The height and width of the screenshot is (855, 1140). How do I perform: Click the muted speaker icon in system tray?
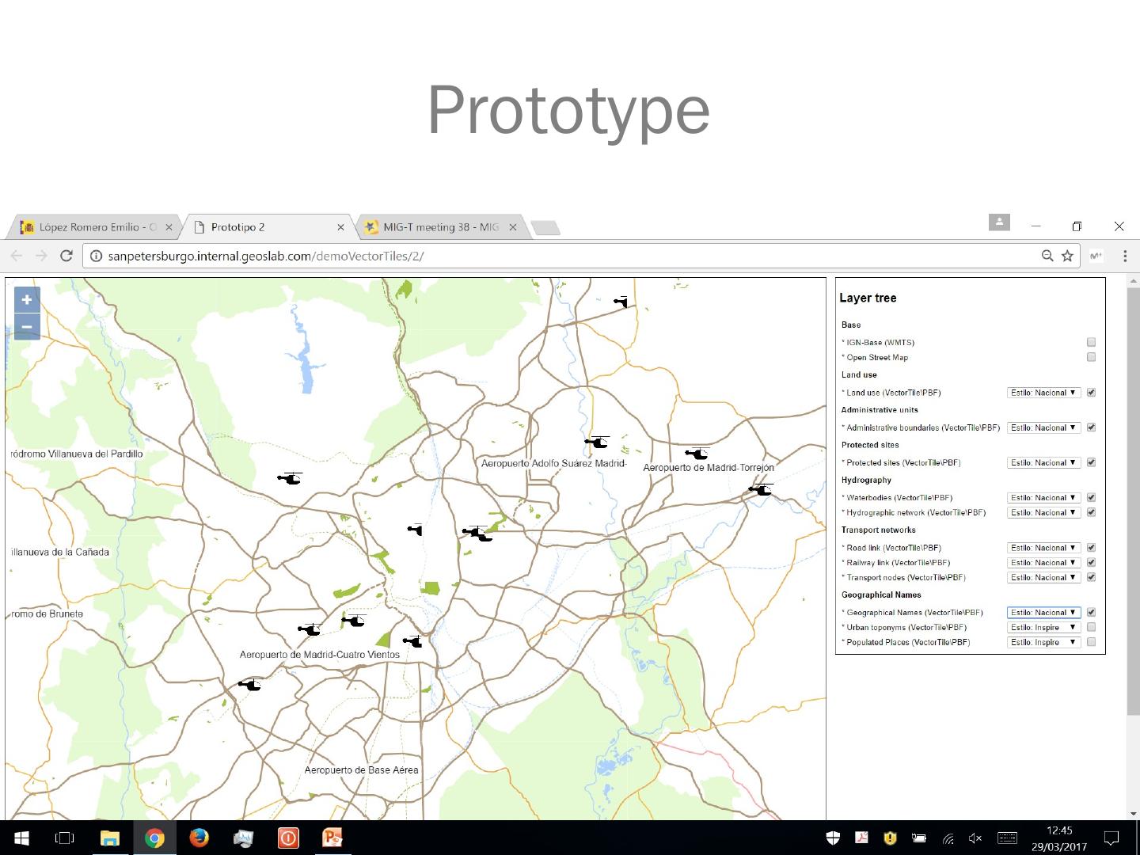975,838
